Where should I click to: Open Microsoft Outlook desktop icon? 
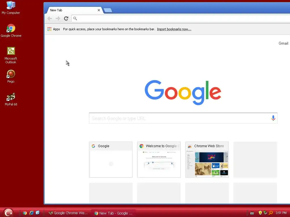pos(11,55)
